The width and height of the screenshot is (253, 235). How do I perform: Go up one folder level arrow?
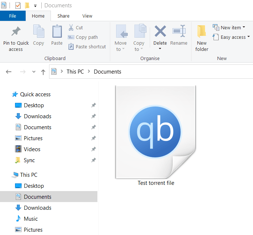click(43, 72)
